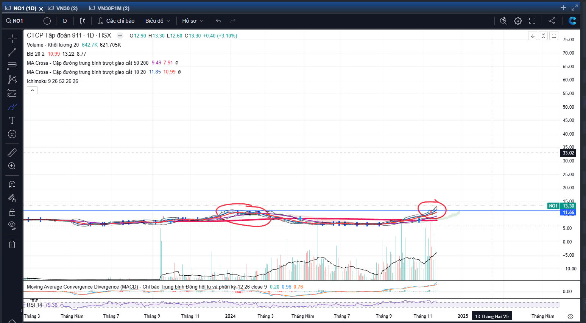Toggle lock all drawing tools
586x323 pixels.
(12, 212)
